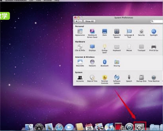Open Date & Time preferences
The height and width of the screenshot is (131, 163).
[92, 78]
